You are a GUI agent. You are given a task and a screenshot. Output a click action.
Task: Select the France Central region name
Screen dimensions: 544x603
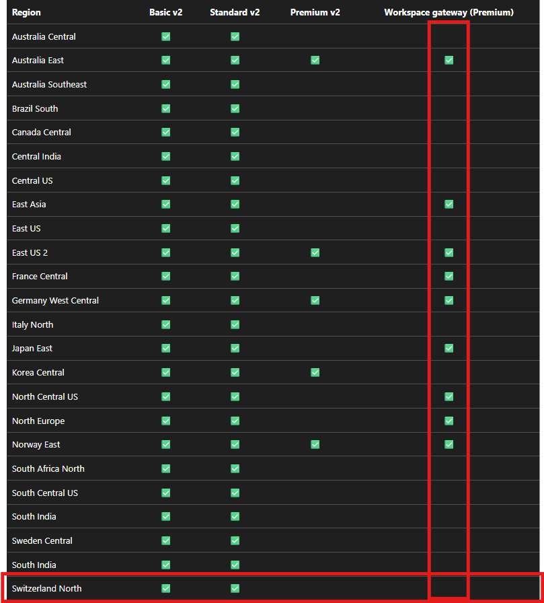click(x=40, y=276)
